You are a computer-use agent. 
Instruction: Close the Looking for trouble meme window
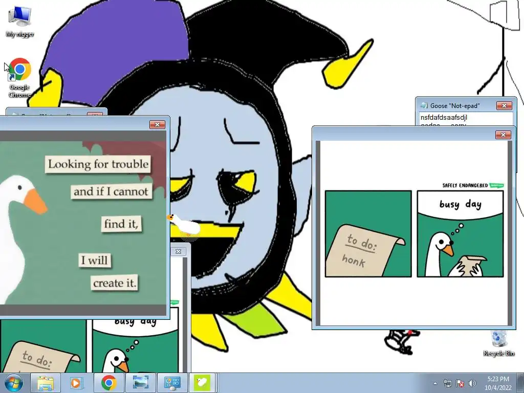click(157, 125)
